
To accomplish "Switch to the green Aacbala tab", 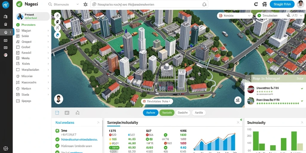I will point(167,113).
